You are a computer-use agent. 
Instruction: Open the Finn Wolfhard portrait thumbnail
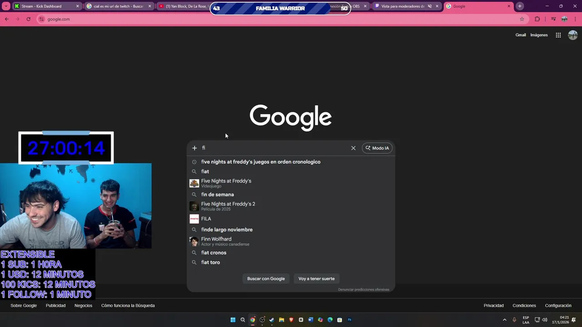point(194,241)
